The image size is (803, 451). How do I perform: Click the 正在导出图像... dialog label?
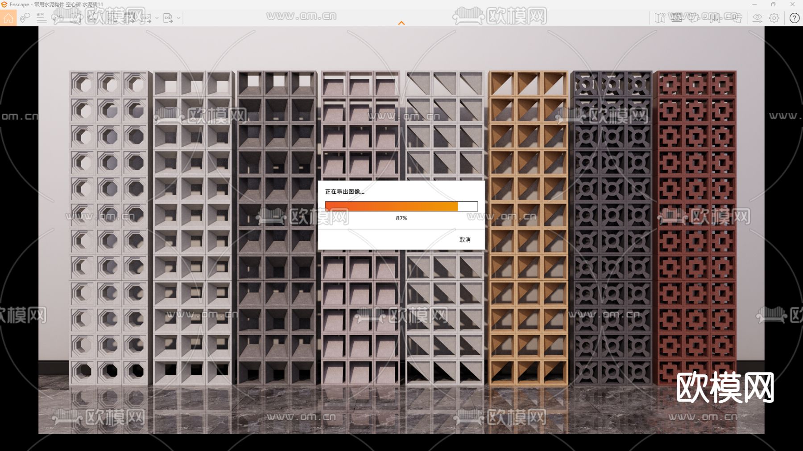345,192
